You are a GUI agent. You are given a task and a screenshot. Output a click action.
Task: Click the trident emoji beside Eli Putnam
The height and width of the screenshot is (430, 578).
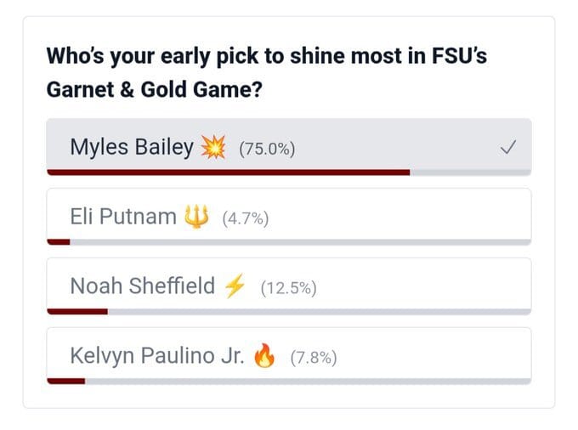196,217
